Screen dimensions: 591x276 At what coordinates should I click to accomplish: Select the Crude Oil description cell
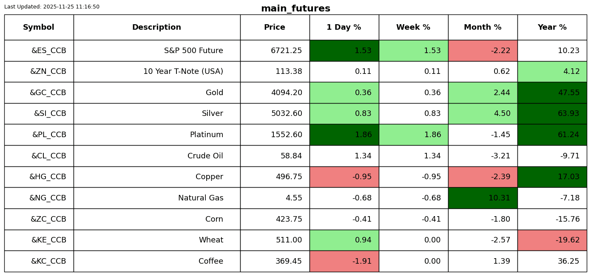205,156
